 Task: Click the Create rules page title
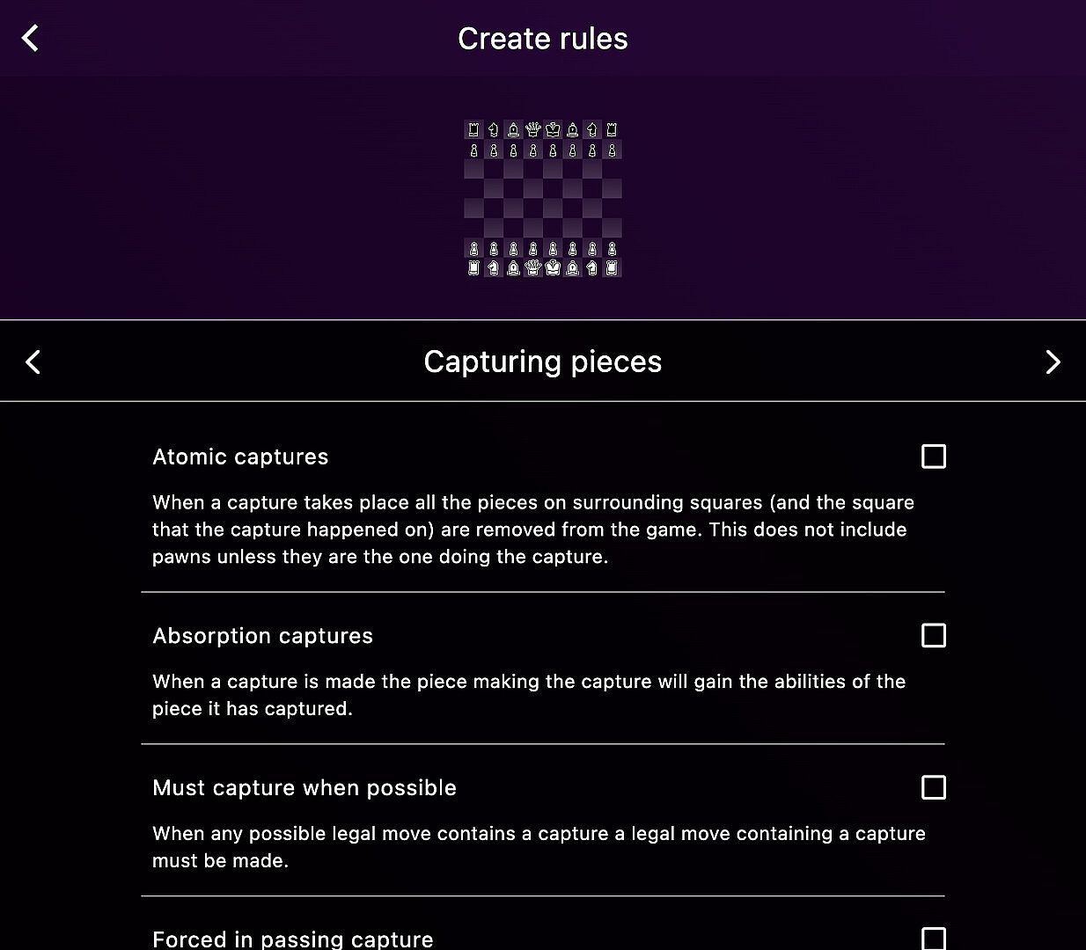pyautogui.click(x=542, y=39)
